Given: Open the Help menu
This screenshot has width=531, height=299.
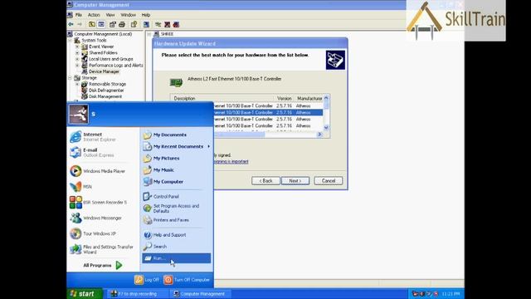Looking at the screenshot, I should [146, 15].
